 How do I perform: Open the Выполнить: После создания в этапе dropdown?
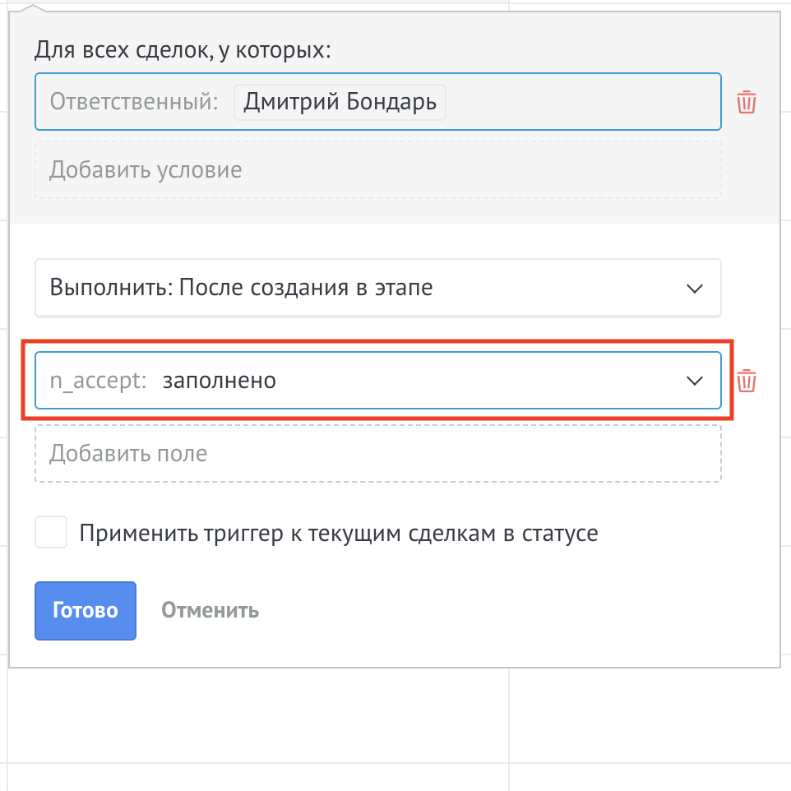377,288
